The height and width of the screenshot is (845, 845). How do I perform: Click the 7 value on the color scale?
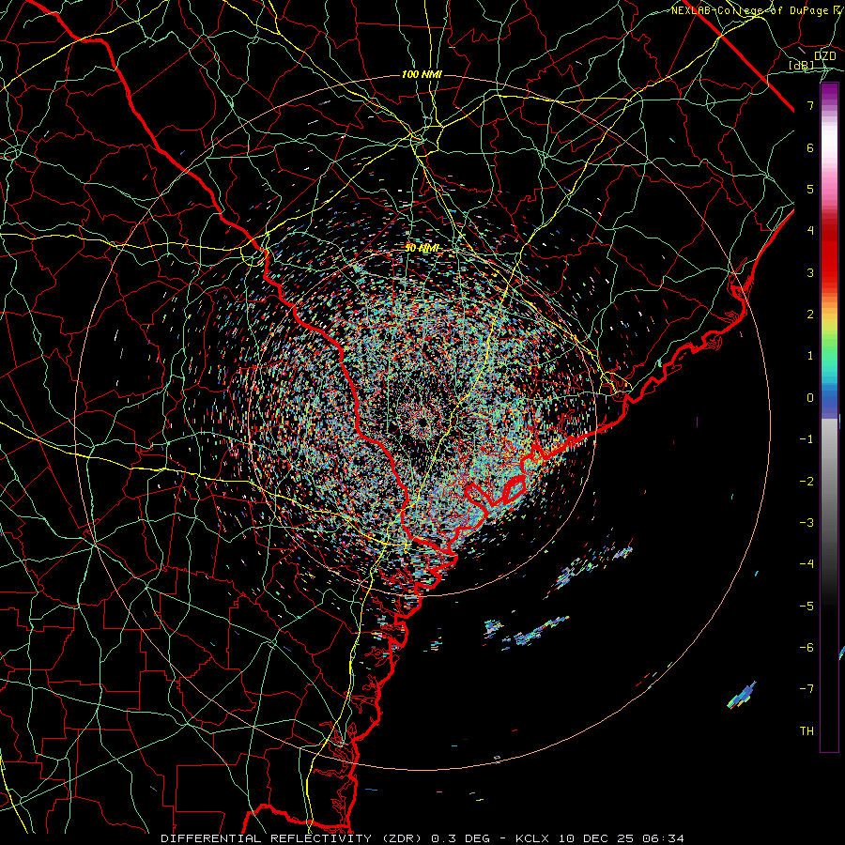click(810, 105)
